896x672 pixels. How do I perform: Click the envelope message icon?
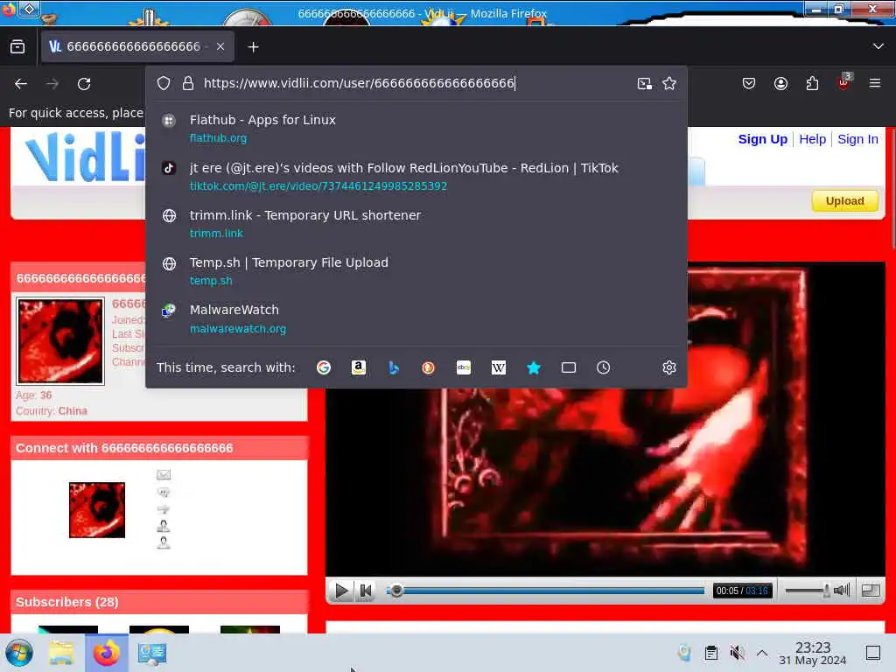pos(164,474)
